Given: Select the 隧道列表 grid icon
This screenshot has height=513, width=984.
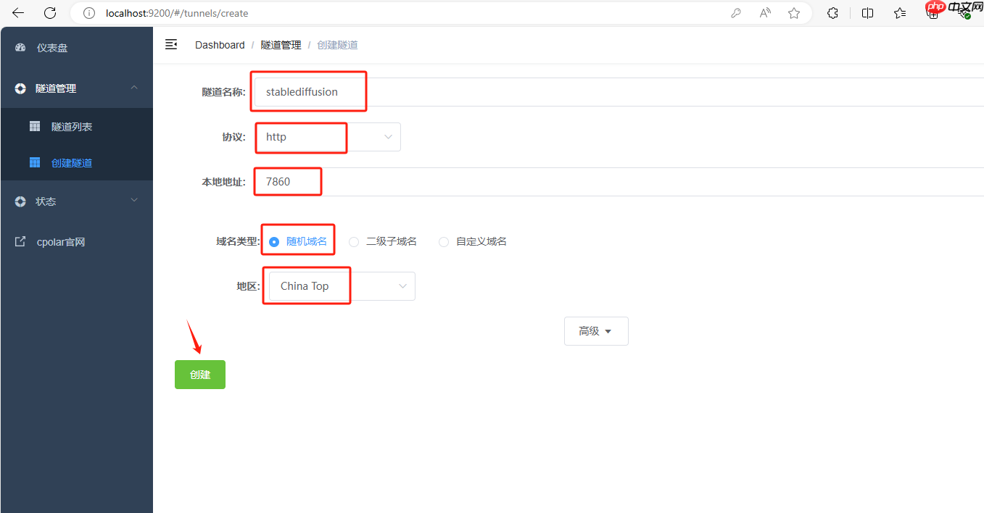Looking at the screenshot, I should [x=34, y=125].
